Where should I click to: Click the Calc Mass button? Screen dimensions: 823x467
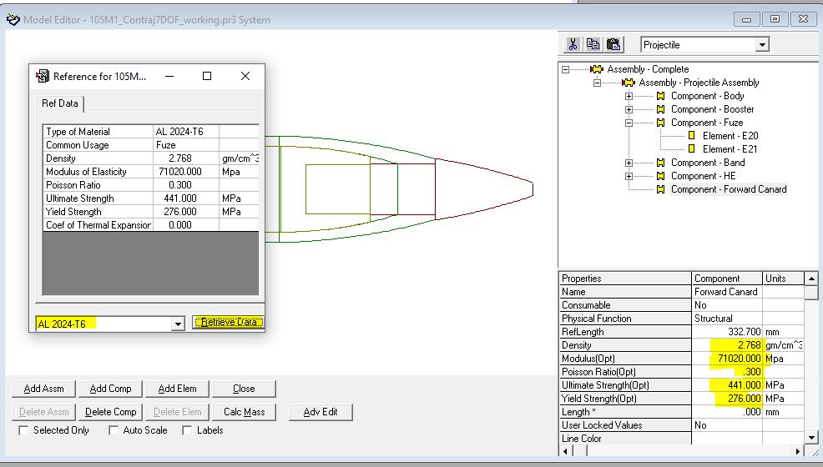244,411
